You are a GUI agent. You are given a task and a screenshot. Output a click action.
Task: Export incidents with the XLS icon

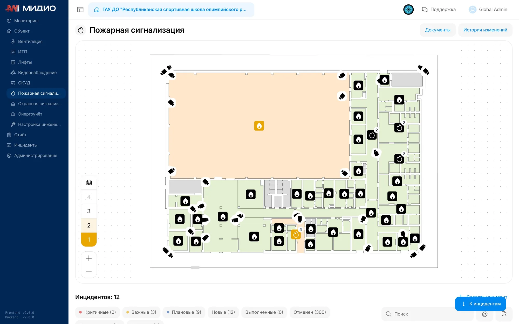coord(504,314)
